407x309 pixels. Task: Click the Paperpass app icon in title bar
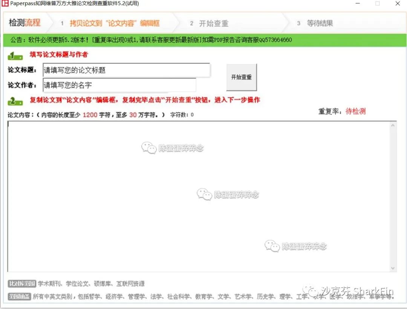click(x=5, y=3)
